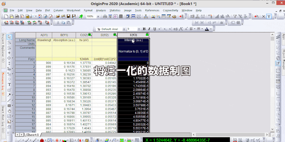
Task: Save project using the first floppy disk icon
Action: [69, 17]
